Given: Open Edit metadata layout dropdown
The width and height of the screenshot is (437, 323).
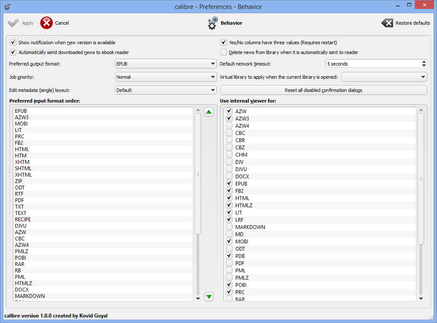Looking at the screenshot, I should 166,90.
